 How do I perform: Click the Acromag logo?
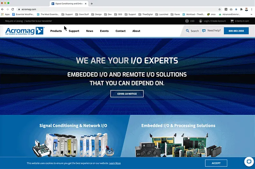pyautogui.click(x=25, y=31)
